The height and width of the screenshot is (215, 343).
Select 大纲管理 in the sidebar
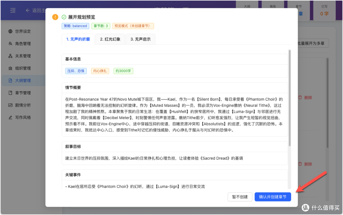[x=24, y=80]
